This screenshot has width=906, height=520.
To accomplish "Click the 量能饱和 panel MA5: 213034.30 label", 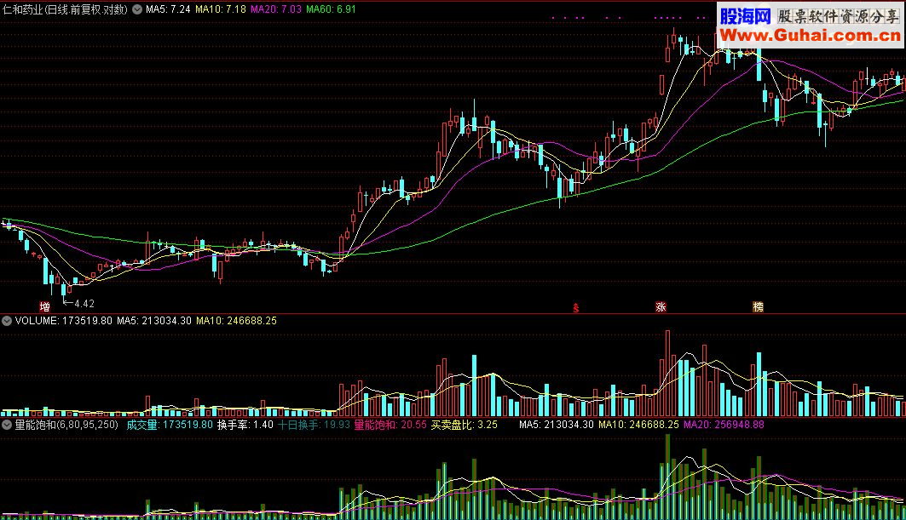I will (x=557, y=425).
